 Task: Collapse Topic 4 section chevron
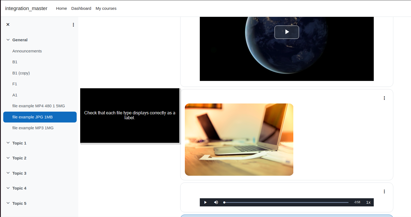(8, 188)
